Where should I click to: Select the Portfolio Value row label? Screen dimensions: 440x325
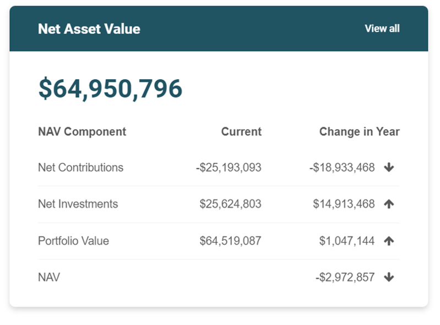74,241
